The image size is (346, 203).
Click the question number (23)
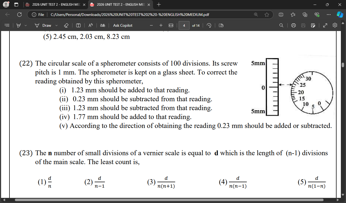pyautogui.click(x=26, y=153)
